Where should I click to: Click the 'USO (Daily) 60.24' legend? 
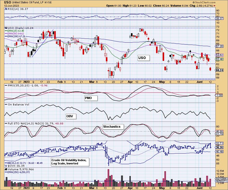19,28
